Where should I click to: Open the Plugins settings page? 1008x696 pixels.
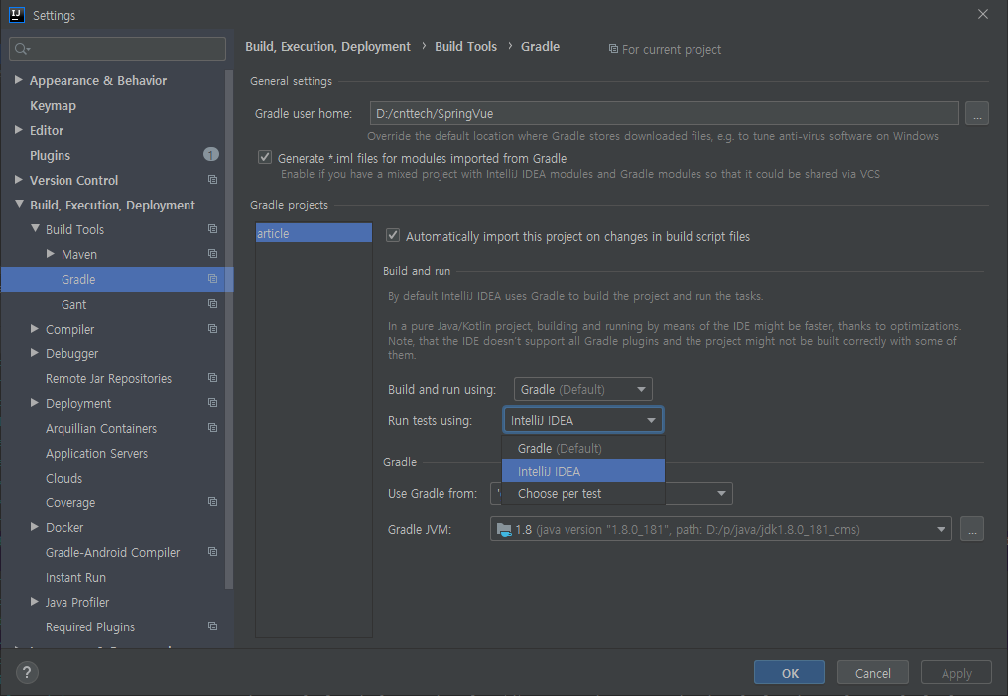(51, 155)
